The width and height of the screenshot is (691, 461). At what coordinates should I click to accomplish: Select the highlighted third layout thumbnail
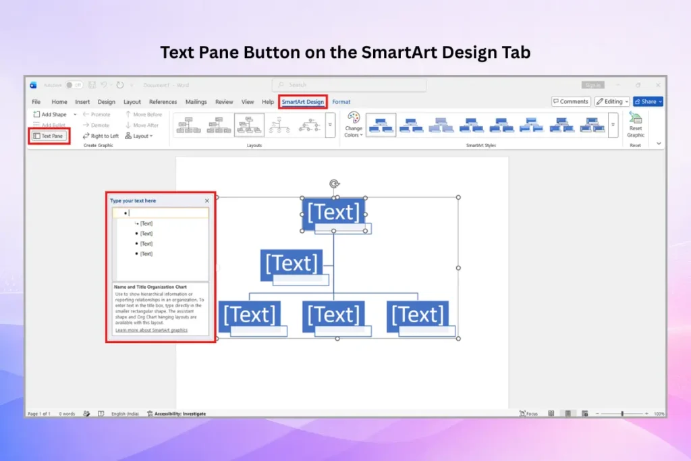point(249,125)
